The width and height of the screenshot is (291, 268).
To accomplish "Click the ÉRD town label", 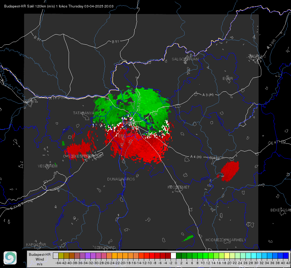I will 122,136.
